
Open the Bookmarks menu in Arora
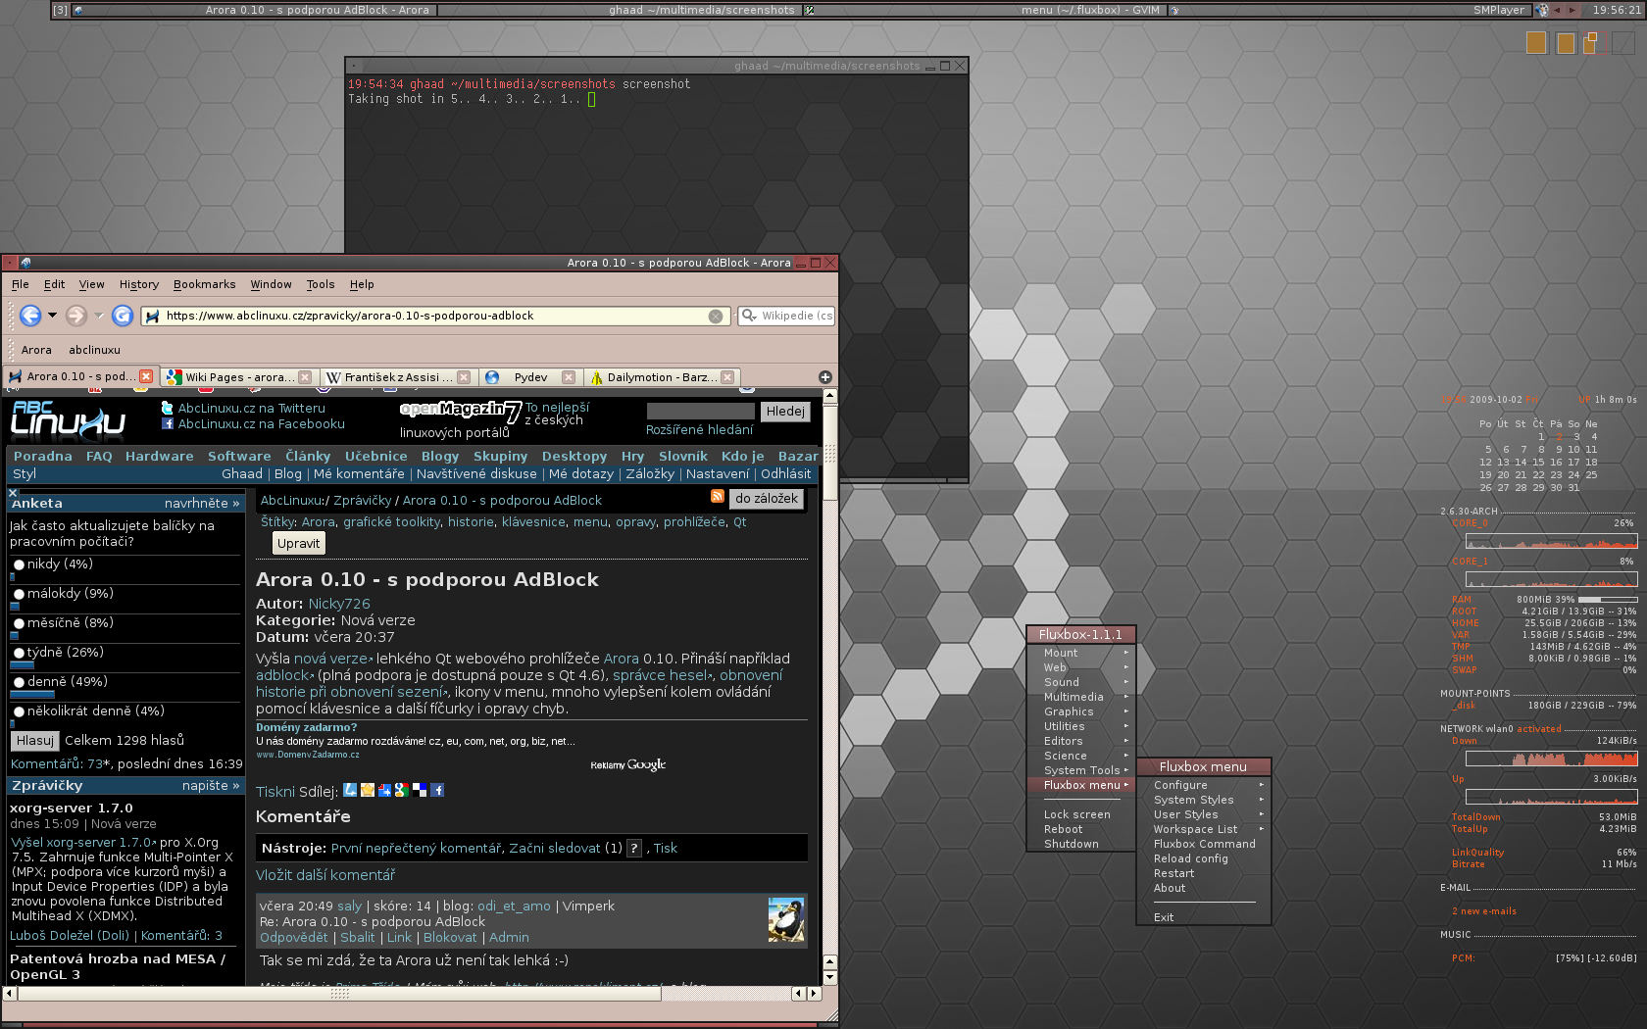(x=204, y=284)
